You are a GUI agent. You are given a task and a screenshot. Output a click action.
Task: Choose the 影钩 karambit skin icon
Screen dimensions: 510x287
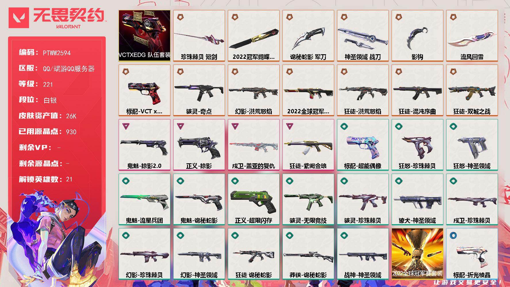click(x=417, y=36)
